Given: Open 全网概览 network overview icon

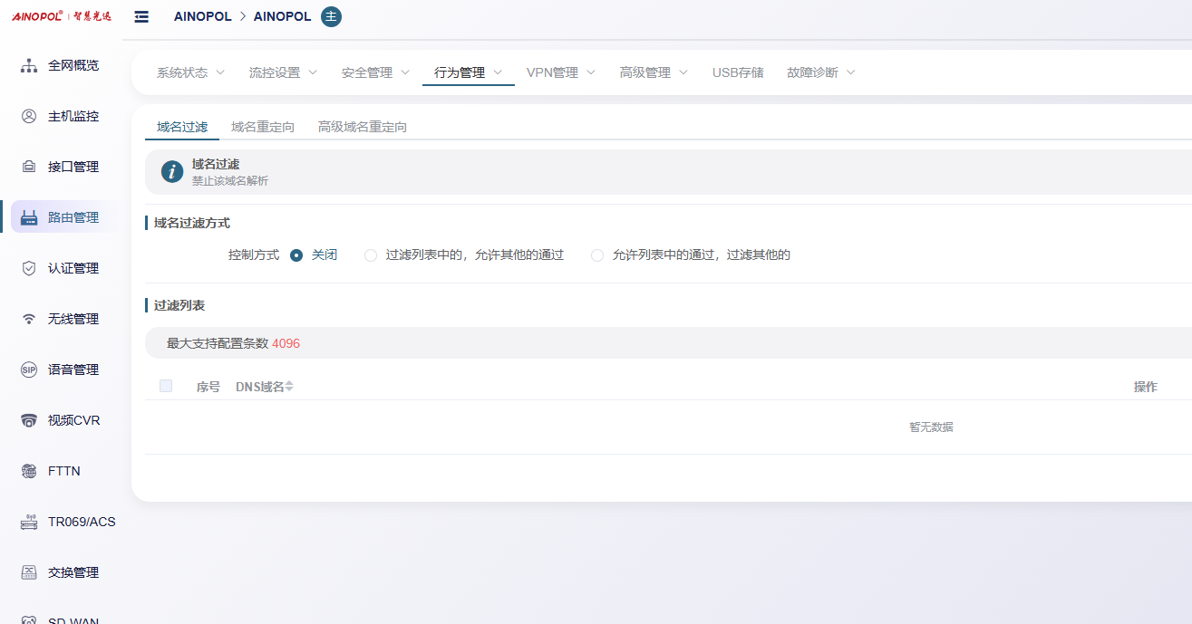Looking at the screenshot, I should pos(29,65).
